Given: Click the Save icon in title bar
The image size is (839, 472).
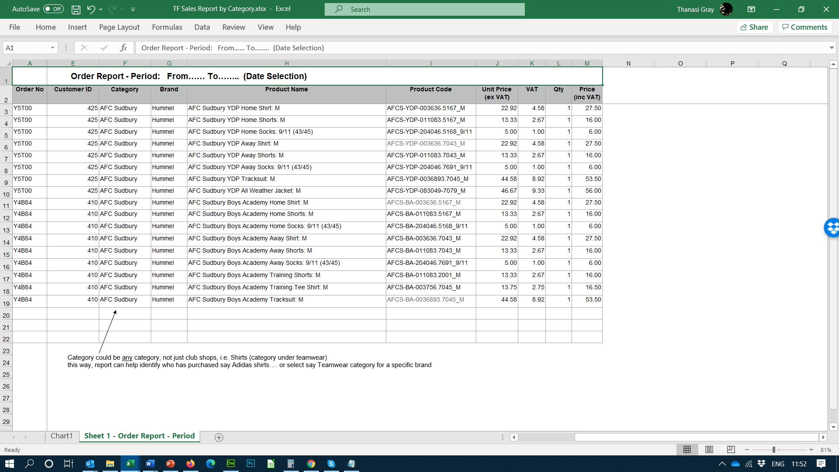Looking at the screenshot, I should [x=76, y=9].
